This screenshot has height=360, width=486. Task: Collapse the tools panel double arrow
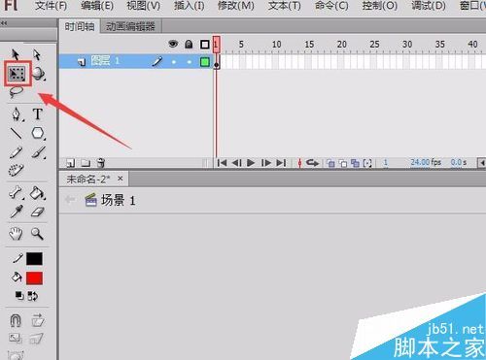click(4, 23)
